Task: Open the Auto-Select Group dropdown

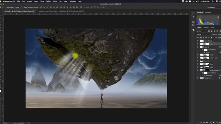Action: (x=18, y=7)
